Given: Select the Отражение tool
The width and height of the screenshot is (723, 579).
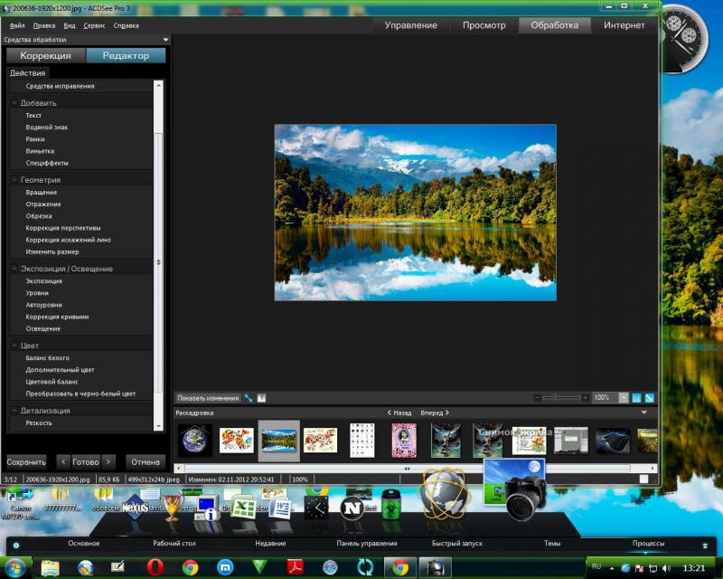Looking at the screenshot, I should [42, 204].
